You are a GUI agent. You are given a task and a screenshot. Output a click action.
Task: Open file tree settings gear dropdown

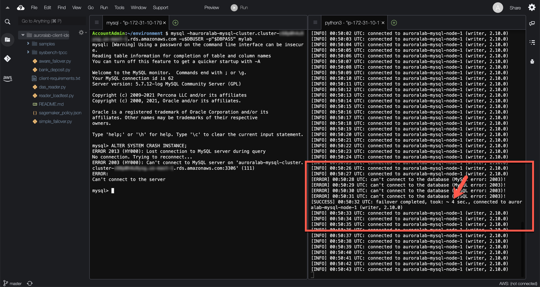click(x=81, y=33)
